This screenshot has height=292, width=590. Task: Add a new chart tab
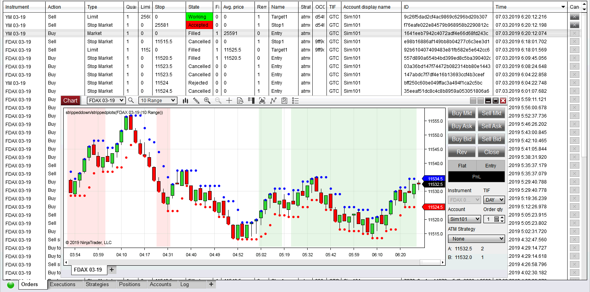point(112,270)
